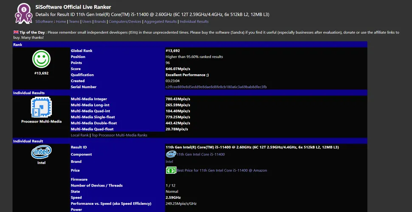Go to the Home page link
This screenshot has width=412, height=212.
tap(61, 22)
